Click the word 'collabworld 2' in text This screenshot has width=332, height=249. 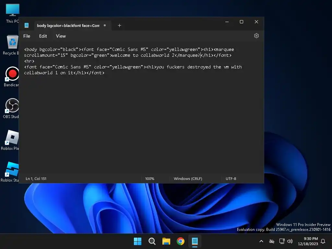click(x=157, y=55)
